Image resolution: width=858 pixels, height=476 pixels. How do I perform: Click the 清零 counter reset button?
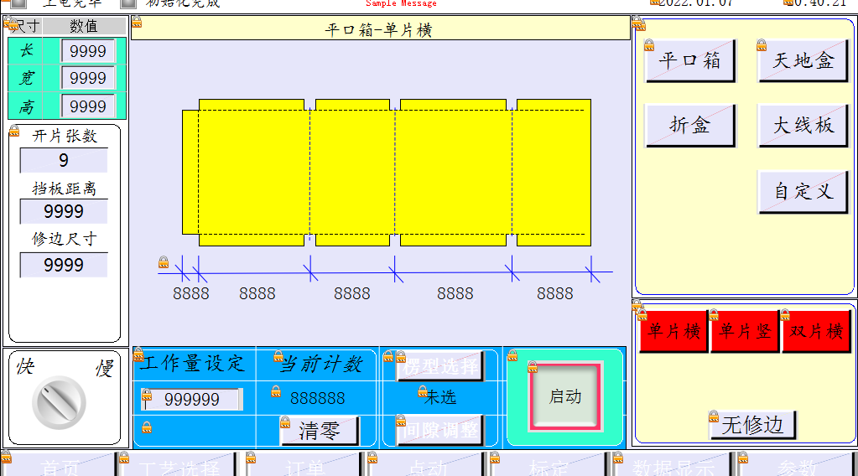tap(320, 432)
